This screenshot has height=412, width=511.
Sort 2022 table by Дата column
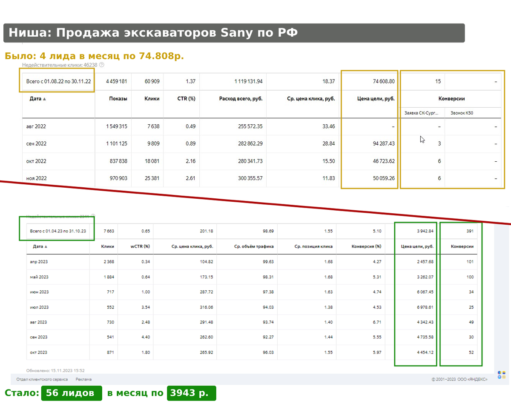pos(38,99)
